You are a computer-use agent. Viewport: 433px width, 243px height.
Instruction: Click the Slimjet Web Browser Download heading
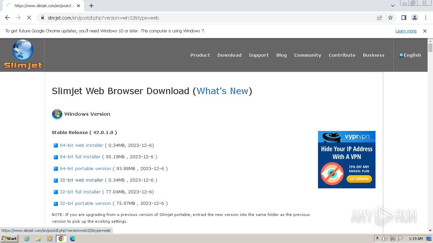(152, 91)
